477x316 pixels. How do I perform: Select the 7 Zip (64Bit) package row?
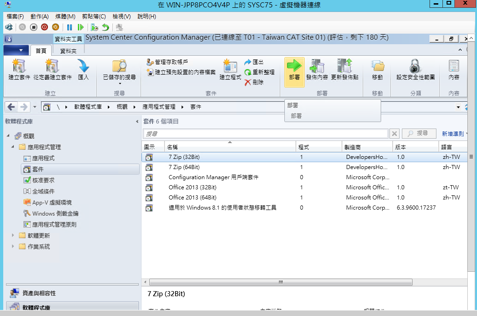(x=304, y=167)
